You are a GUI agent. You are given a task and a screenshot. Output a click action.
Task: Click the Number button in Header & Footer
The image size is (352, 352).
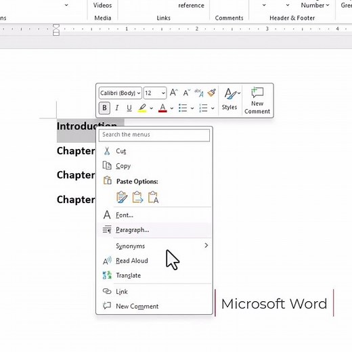pos(315,5)
